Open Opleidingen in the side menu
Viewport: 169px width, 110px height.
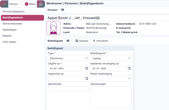point(22,30)
